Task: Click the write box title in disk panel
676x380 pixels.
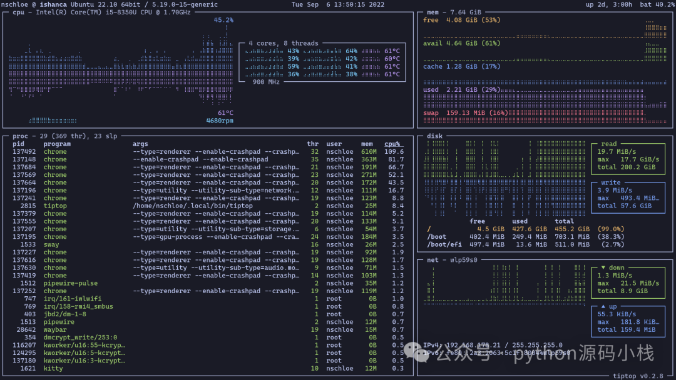Action: (610, 182)
